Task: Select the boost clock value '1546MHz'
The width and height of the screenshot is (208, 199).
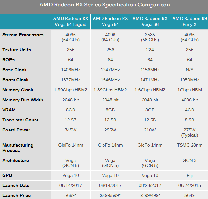Action: (x=110, y=80)
